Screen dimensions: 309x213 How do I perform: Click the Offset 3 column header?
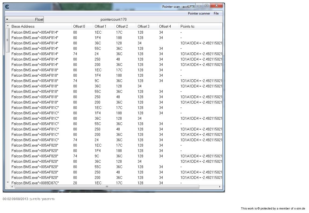[143, 26]
